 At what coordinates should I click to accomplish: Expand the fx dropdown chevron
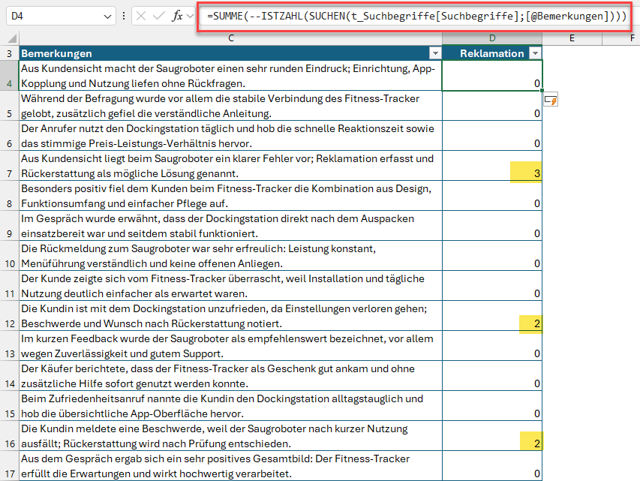(190, 17)
